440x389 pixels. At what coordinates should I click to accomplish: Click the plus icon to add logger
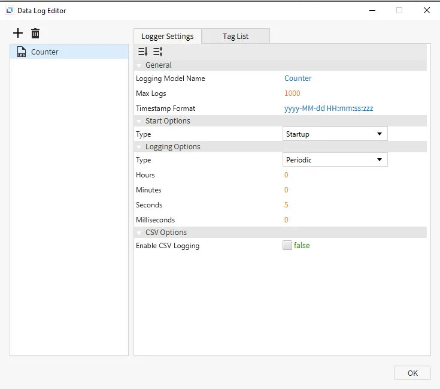(18, 33)
